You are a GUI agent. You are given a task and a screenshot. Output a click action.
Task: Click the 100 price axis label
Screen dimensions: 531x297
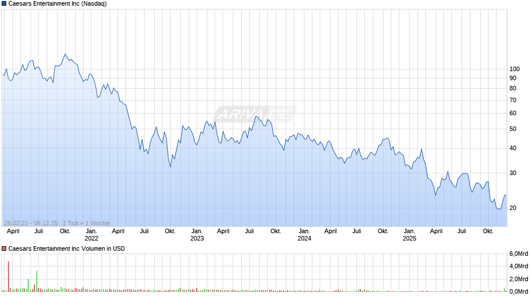coord(515,69)
